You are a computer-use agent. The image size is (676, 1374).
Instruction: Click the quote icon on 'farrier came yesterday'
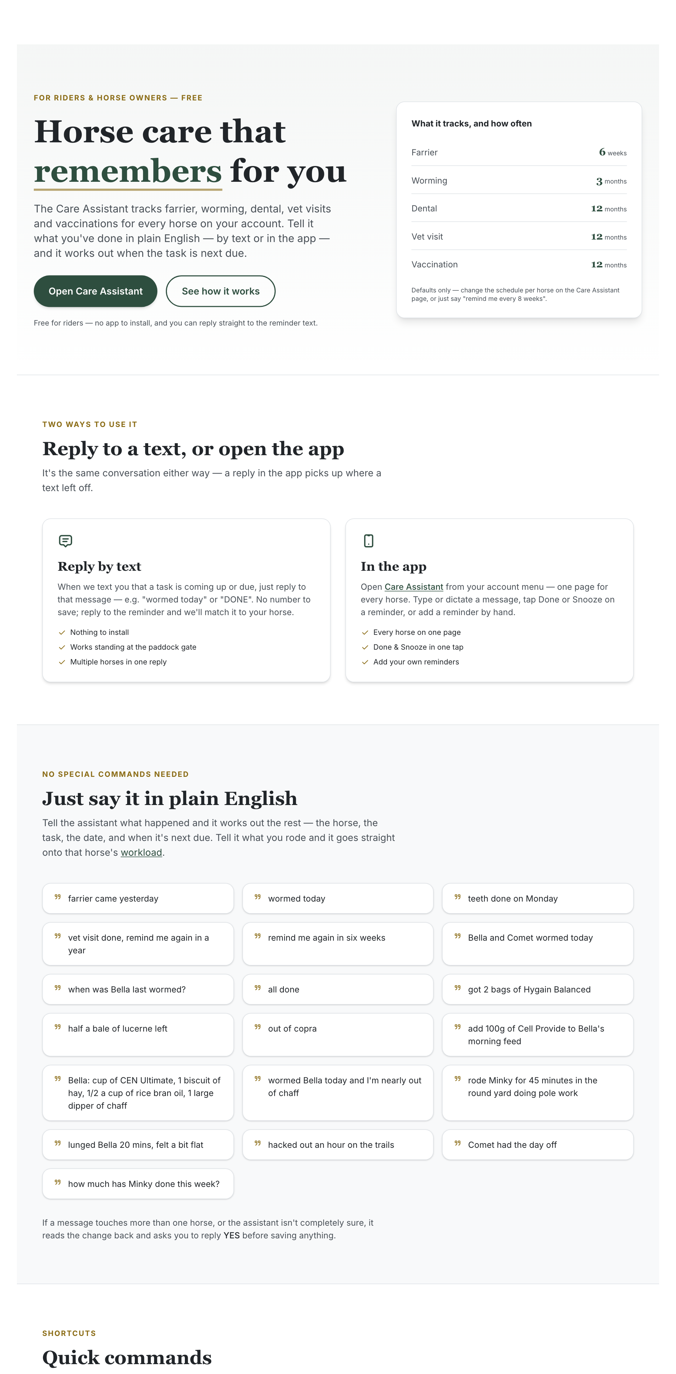[x=58, y=897]
